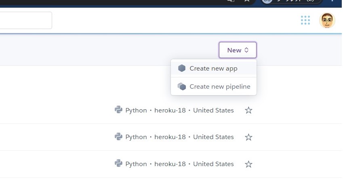
Task: Click into the search input field
Action: (x=25, y=20)
